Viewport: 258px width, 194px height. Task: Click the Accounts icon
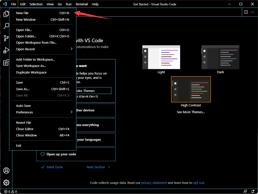pyautogui.click(x=6, y=171)
